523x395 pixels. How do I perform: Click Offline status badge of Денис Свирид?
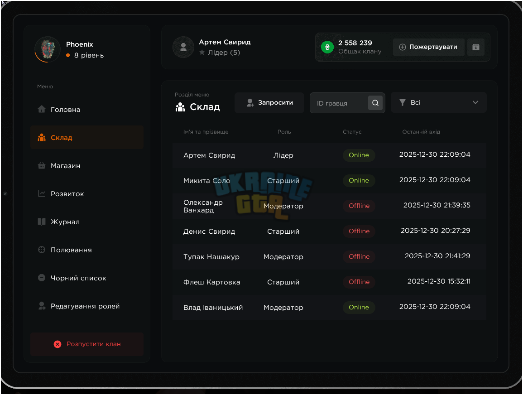[x=359, y=231]
